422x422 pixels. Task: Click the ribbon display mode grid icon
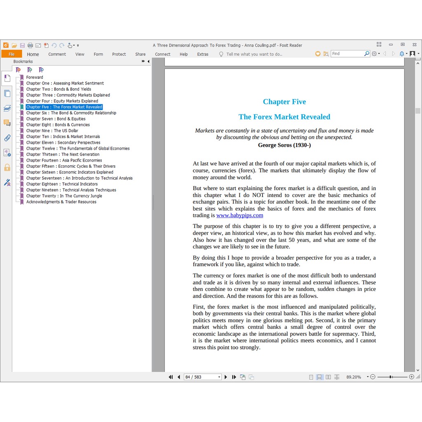click(379, 45)
